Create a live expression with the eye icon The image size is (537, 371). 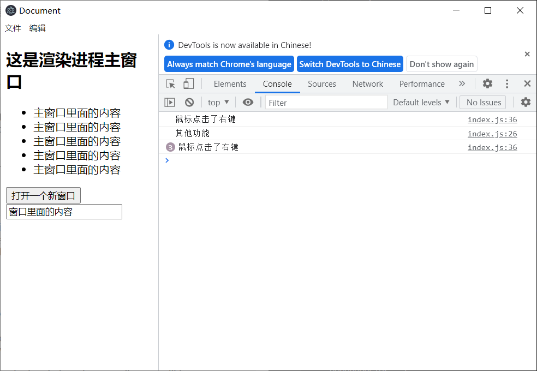tap(248, 102)
